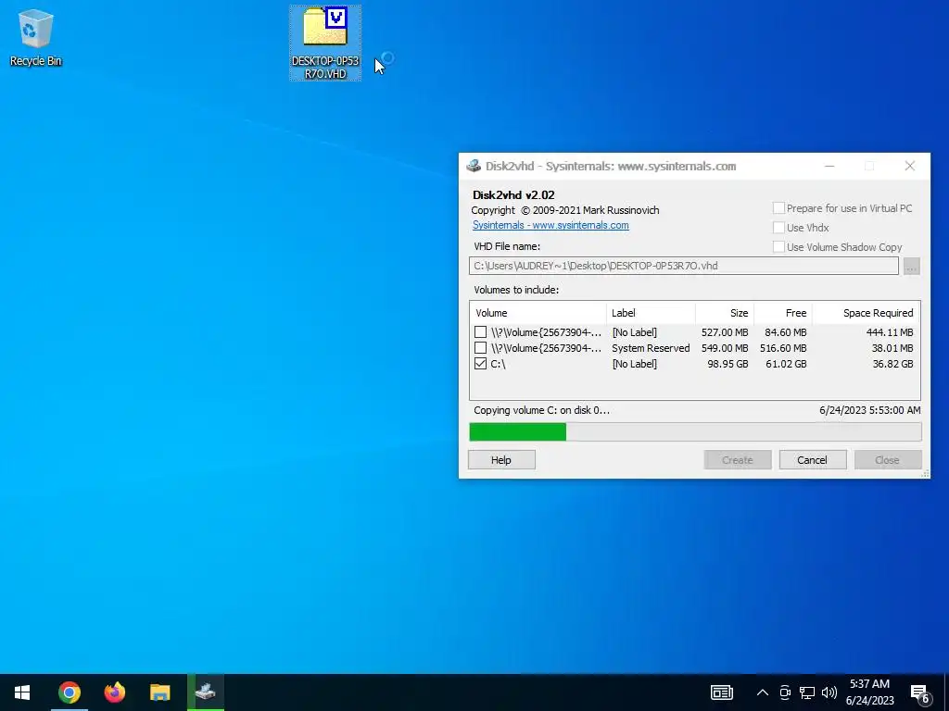The width and height of the screenshot is (949, 711).
Task: Select the DESKTOP-0P53R7O.VHD desktop file
Action: pyautogui.click(x=325, y=43)
